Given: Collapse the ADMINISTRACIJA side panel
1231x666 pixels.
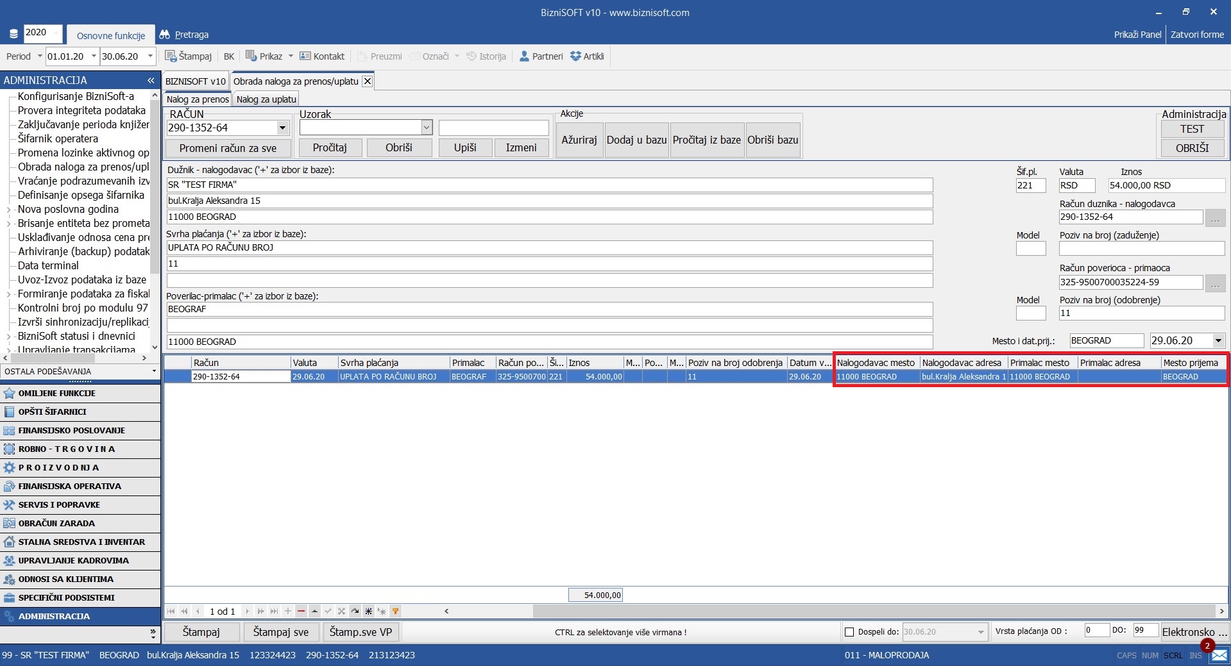Looking at the screenshot, I should tap(151, 80).
